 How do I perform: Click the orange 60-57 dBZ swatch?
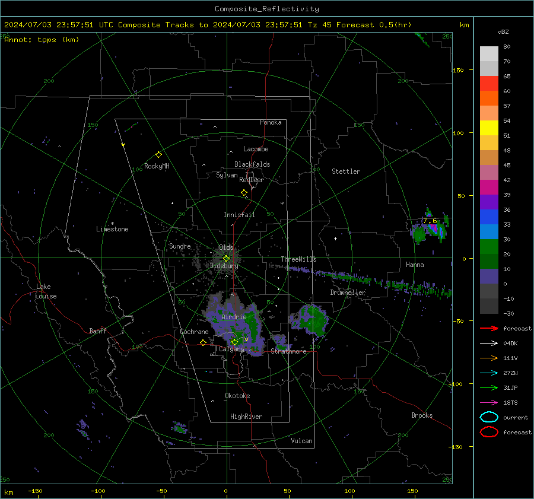489,98
